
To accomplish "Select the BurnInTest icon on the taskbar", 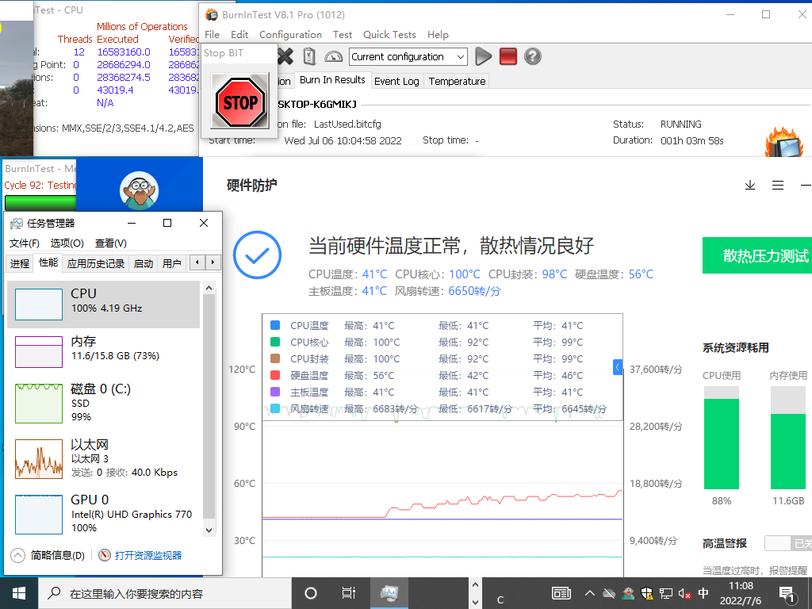I will tap(389, 593).
